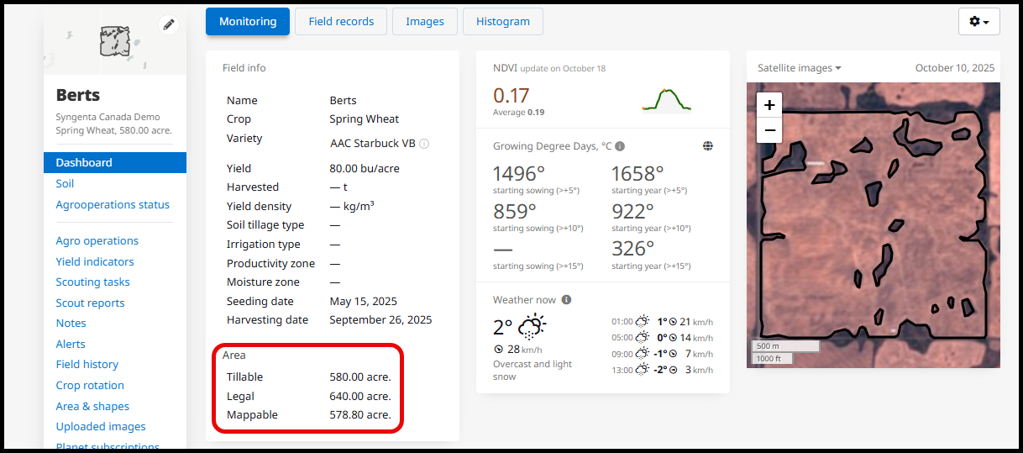The height and width of the screenshot is (453, 1023).
Task: Click the Growing Degree Days info icon
Action: tap(620, 146)
